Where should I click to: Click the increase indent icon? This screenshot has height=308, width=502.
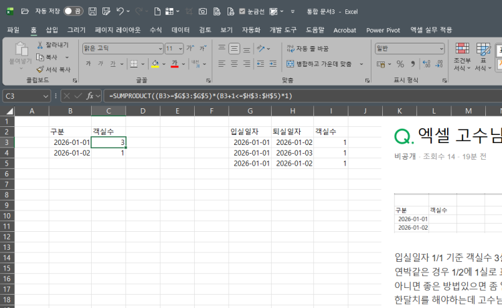point(273,64)
